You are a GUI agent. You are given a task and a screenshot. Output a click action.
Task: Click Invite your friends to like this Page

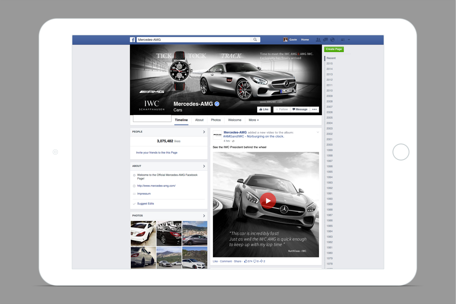pos(157,153)
